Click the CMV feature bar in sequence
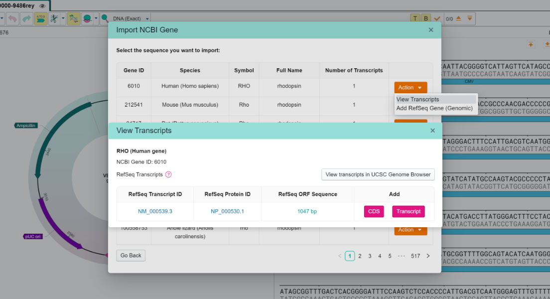The width and height of the screenshot is (550, 299). [x=496, y=81]
